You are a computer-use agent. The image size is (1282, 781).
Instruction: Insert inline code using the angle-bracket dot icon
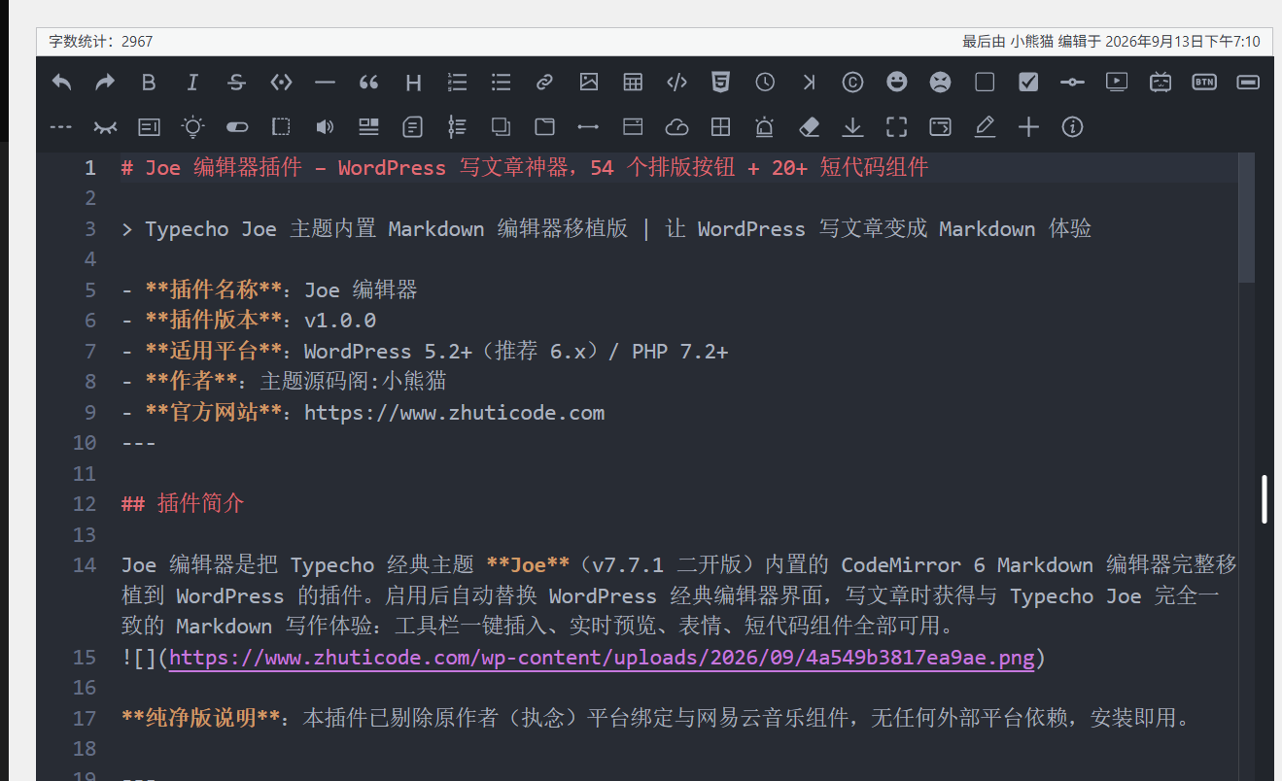tap(281, 83)
